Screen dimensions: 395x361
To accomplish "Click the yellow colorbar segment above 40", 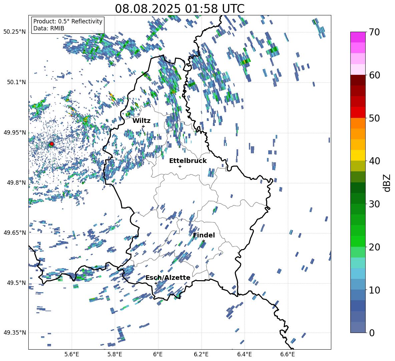I will [x=358, y=155].
